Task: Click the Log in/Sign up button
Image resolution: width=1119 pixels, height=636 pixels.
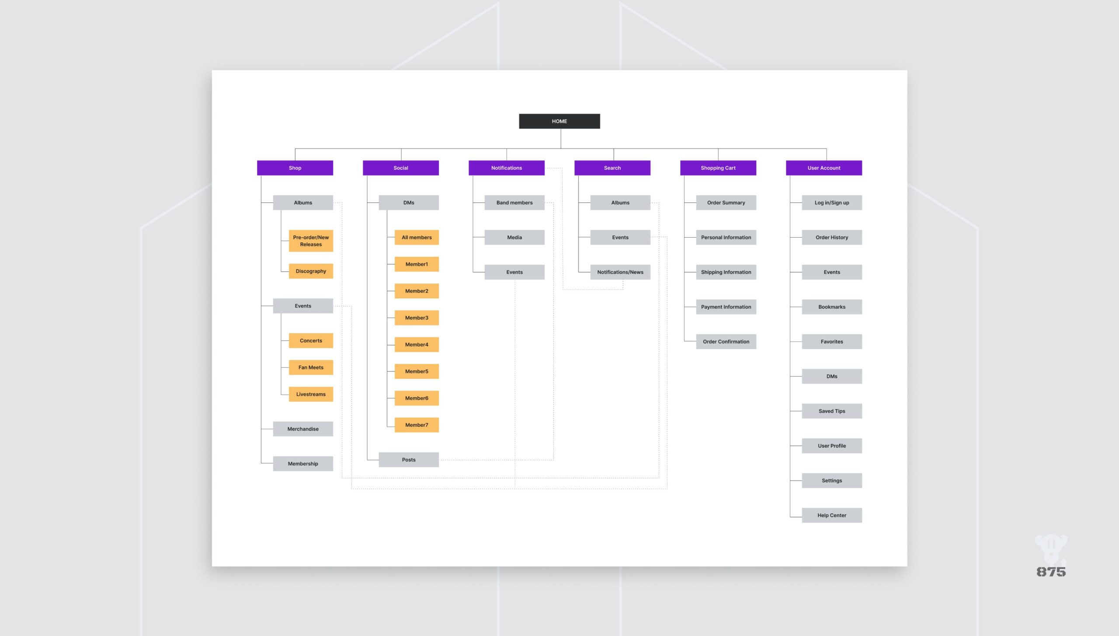Action: pyautogui.click(x=831, y=202)
